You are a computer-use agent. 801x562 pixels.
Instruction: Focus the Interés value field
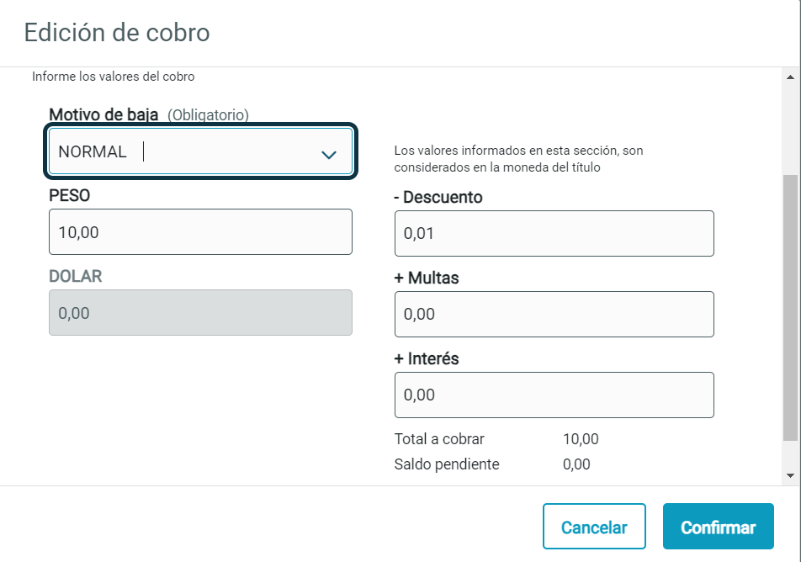(554, 395)
